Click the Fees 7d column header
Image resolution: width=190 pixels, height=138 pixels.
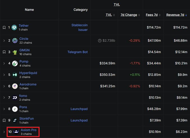tap(152, 15)
